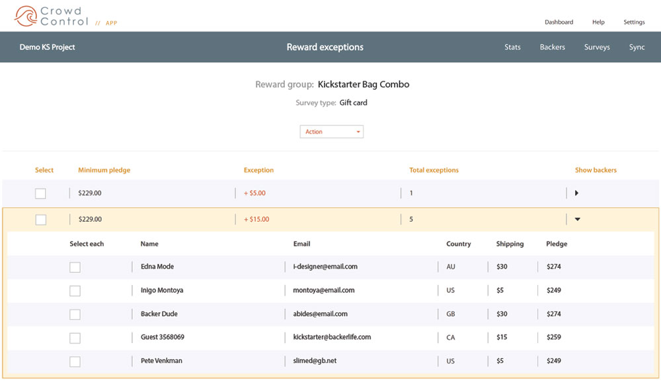Tick the Guest 3568069 checkbox
Image resolution: width=661 pixels, height=384 pixels.
75,338
